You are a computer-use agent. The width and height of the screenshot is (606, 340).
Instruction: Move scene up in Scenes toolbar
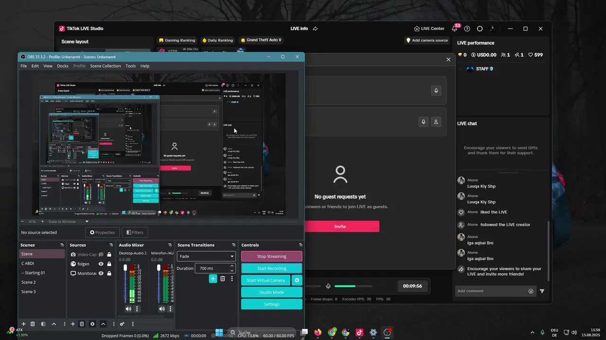click(53, 324)
